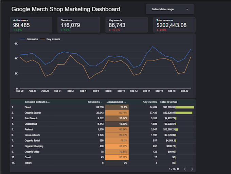Sort by Session default channel column header

coord(37,102)
